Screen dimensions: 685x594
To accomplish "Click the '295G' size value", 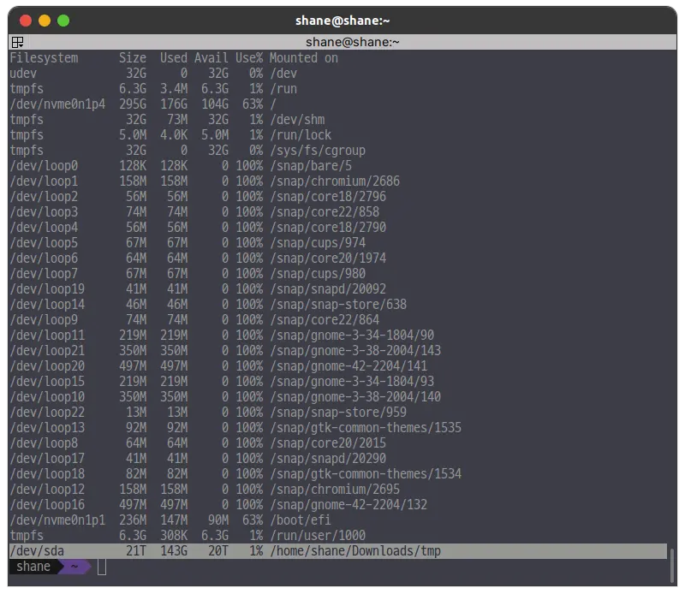I will pos(133,104).
